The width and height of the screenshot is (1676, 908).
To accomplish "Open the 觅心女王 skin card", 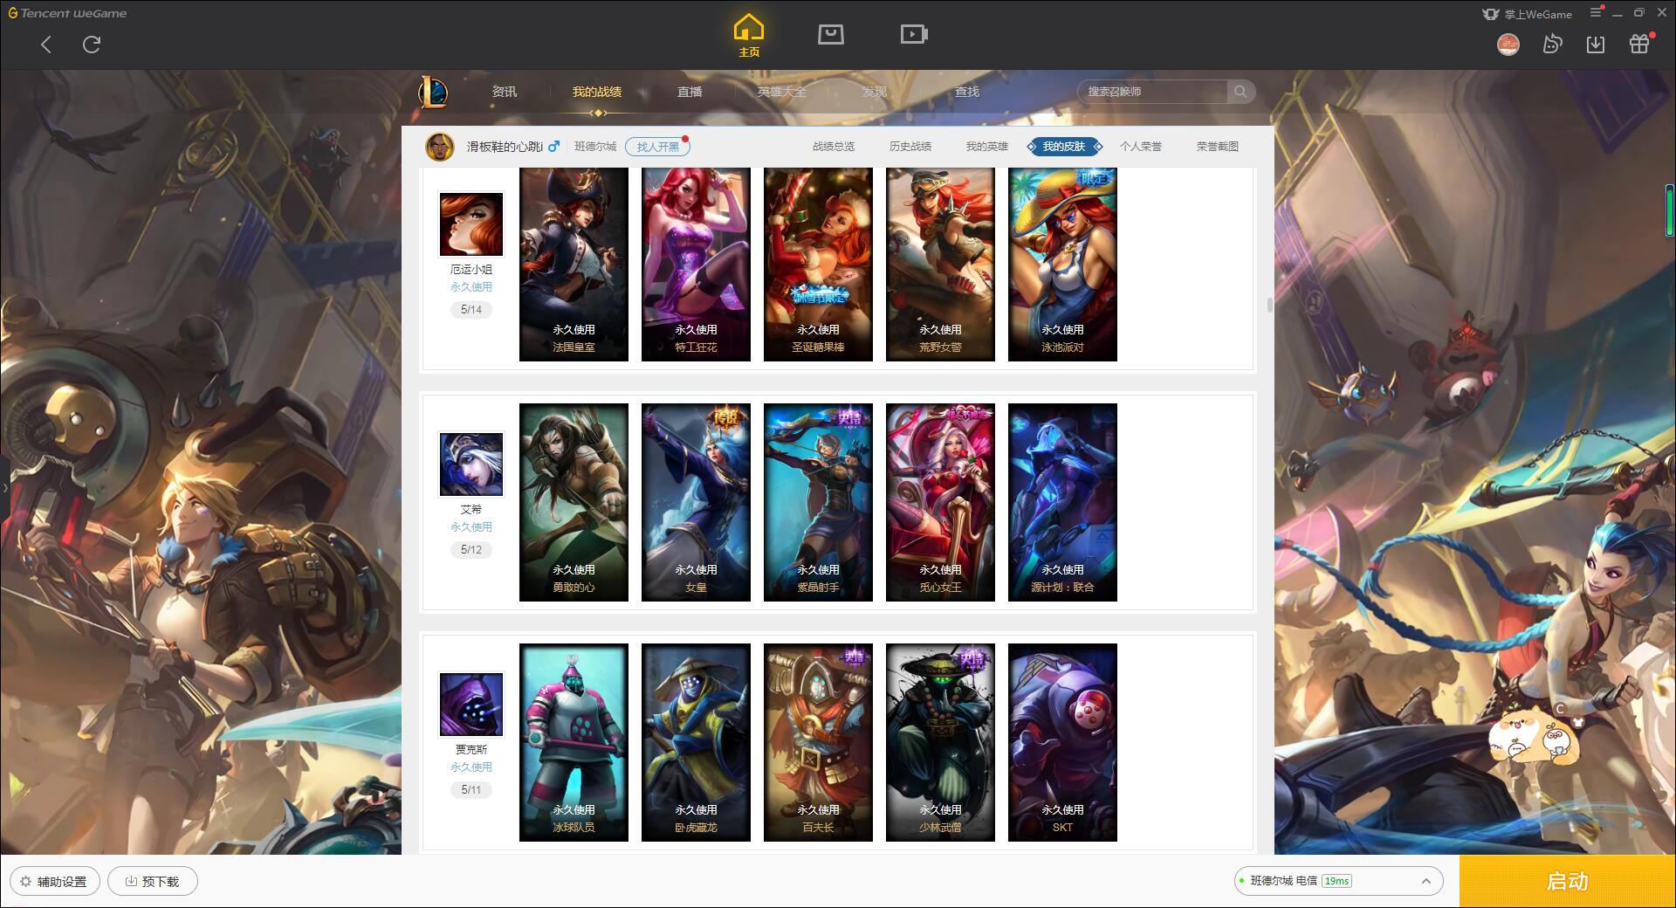I will coord(940,502).
